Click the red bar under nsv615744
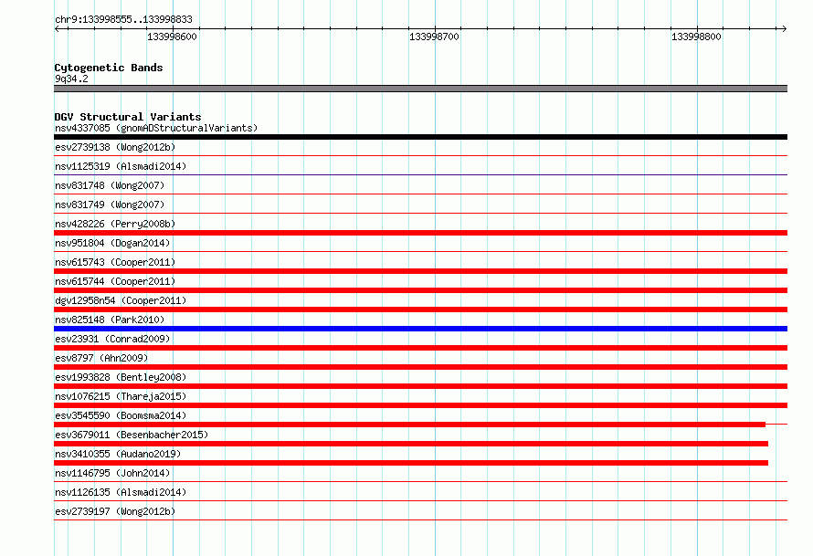Viewport: 813px width, 556px height. point(420,290)
